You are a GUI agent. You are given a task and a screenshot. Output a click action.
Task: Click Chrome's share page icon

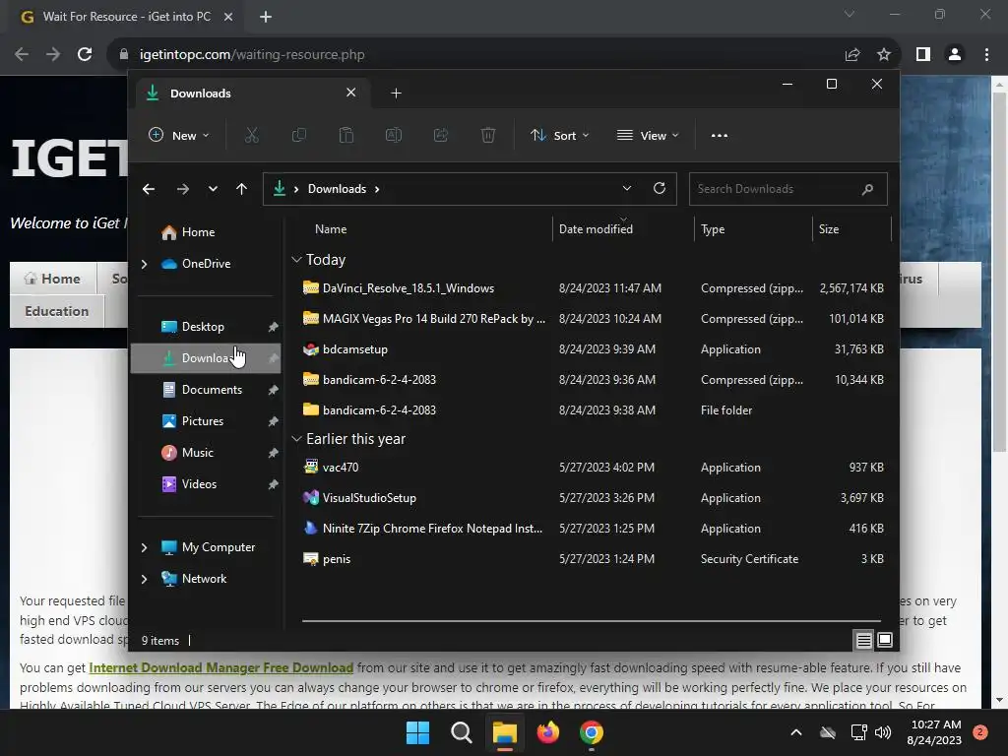tap(852, 55)
